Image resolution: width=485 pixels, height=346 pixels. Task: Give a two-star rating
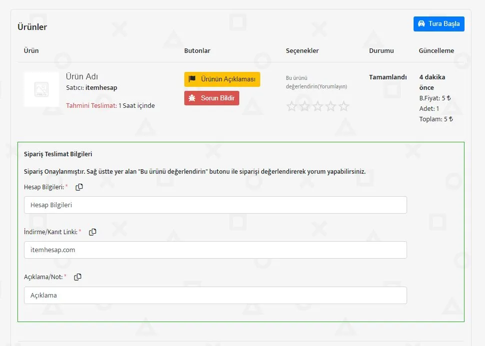(305, 106)
